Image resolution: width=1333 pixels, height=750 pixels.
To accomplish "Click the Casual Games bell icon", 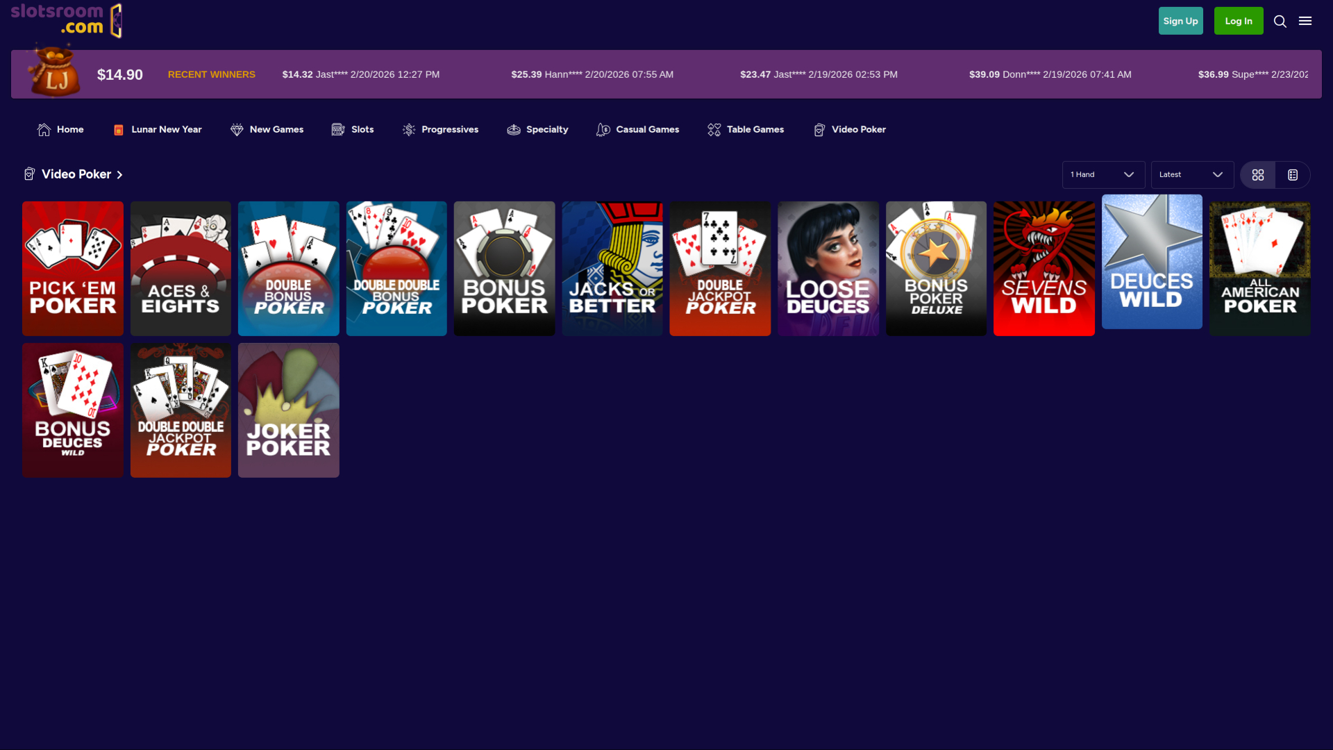I will click(602, 129).
